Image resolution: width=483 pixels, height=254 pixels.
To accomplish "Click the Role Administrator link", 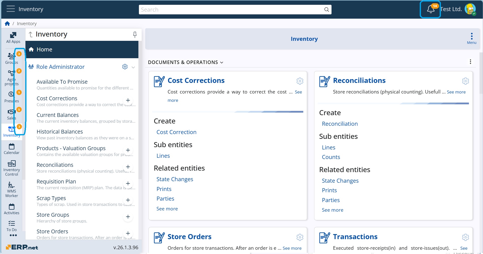I will (60, 67).
